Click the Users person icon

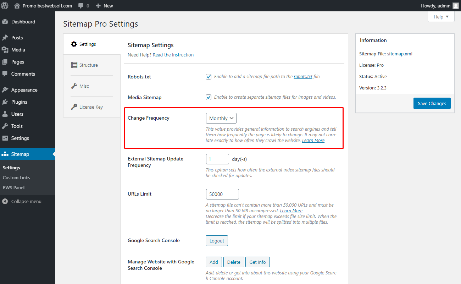coord(5,114)
